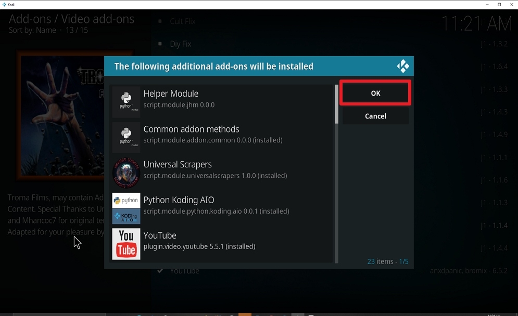The width and height of the screenshot is (518, 316).
Task: Click the YouTube add-on logo in the dialog
Action: [x=126, y=244]
